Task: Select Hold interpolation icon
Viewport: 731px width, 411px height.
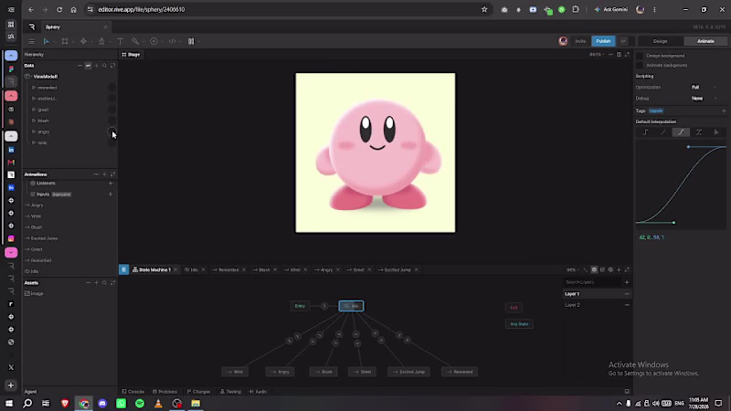Action: [646, 132]
